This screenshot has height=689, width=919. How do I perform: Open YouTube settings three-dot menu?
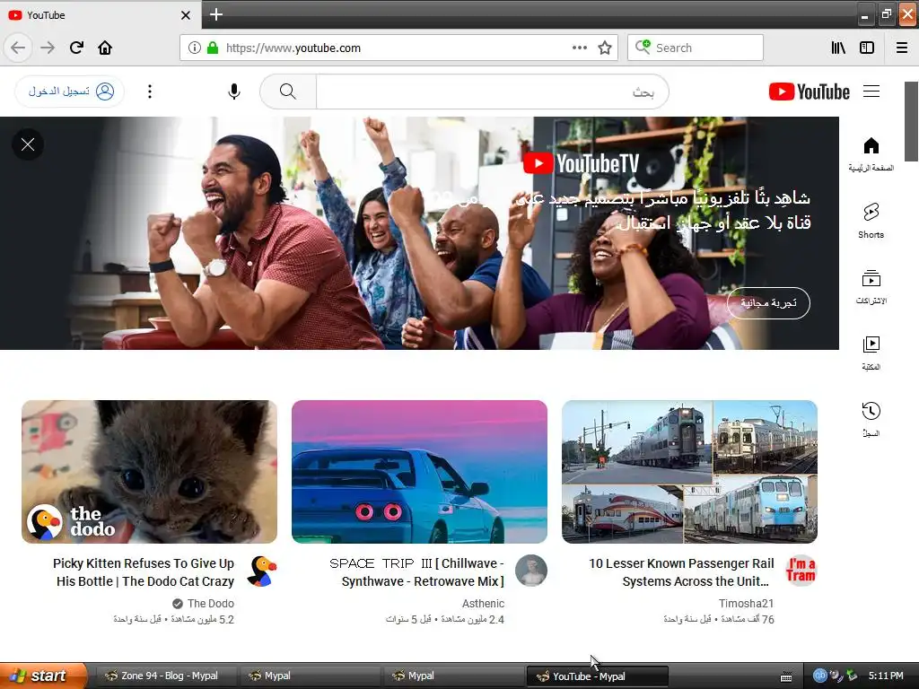coord(150,92)
